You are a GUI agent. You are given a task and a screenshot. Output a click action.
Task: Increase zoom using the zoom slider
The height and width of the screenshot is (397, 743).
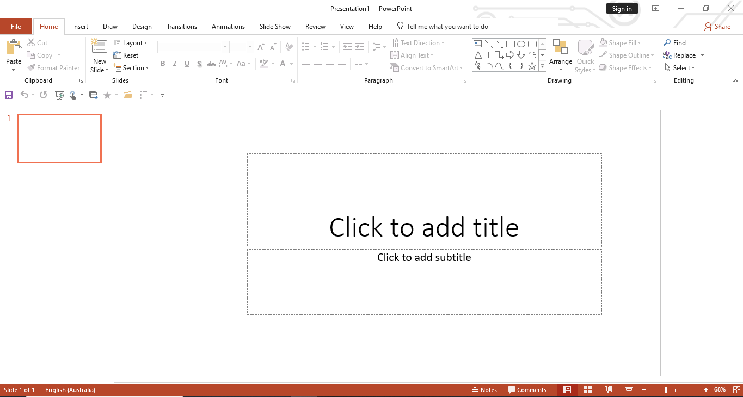705,389
